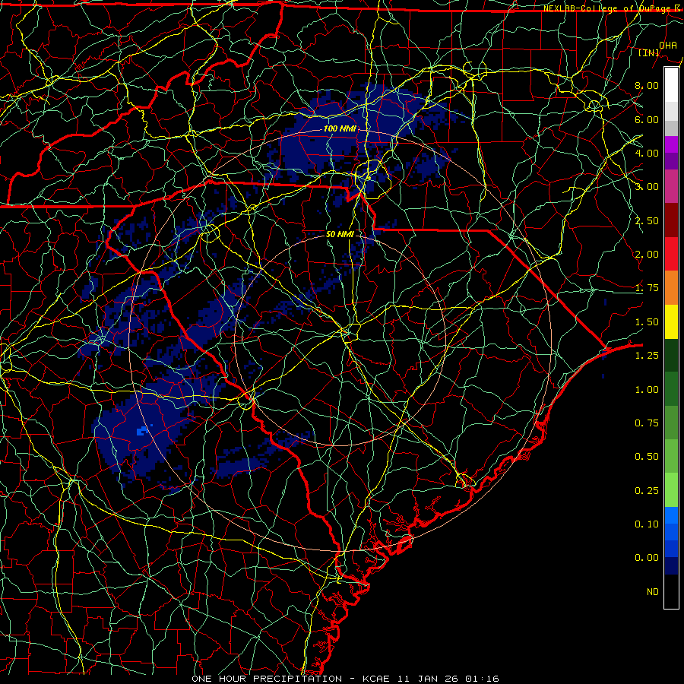
Task: Select the 2.00 legend value
Action: pos(647,254)
